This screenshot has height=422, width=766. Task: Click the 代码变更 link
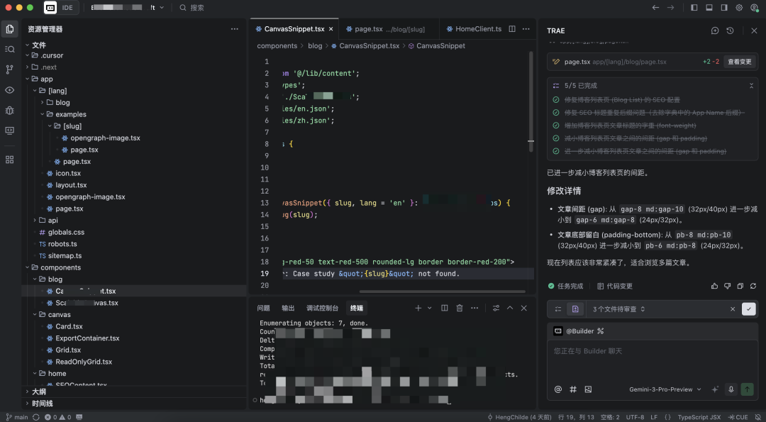(x=614, y=286)
